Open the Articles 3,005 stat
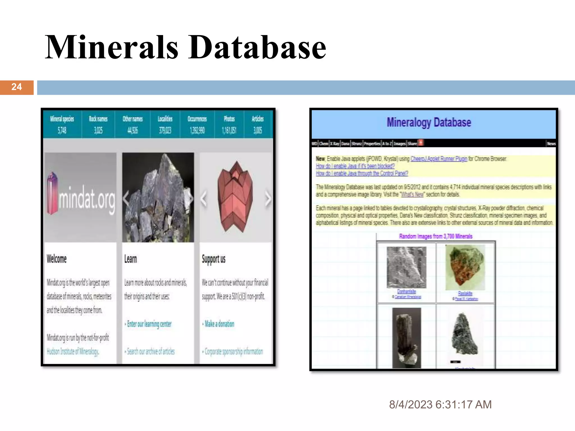Screen dimensions: 575x431 pyautogui.click(x=258, y=124)
